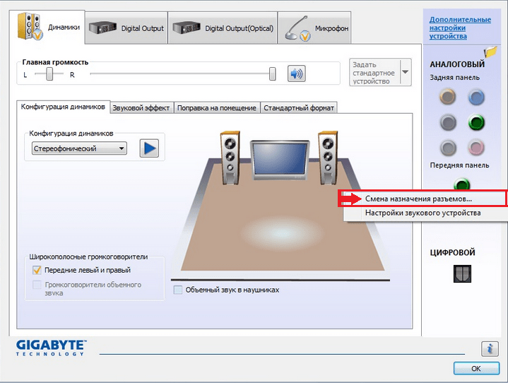Click the orange rear panel jack

pos(447,97)
